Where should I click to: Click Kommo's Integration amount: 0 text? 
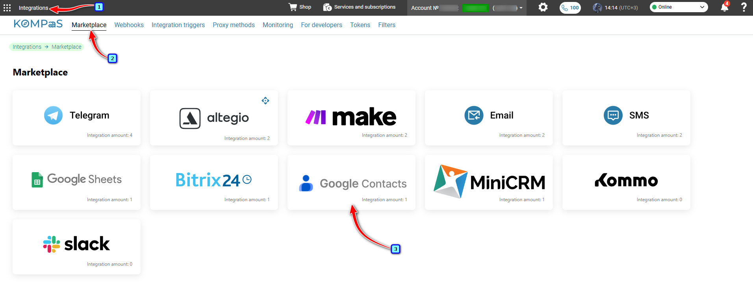tap(659, 200)
